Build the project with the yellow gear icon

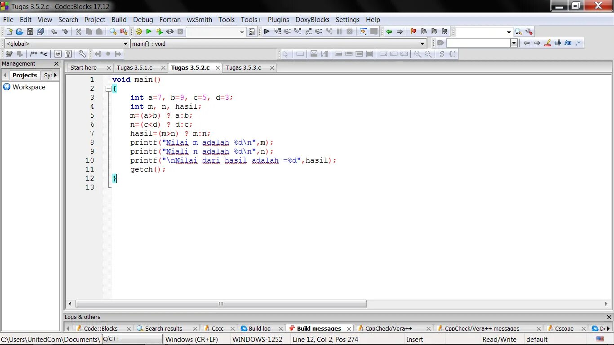138,31
